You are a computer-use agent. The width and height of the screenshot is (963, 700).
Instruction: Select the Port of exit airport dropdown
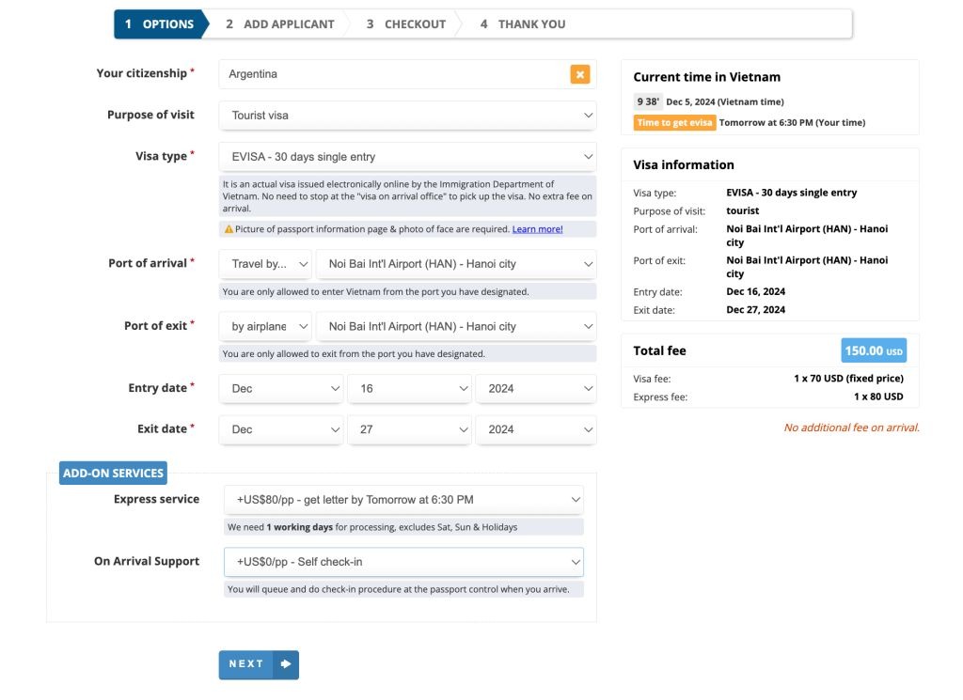456,327
